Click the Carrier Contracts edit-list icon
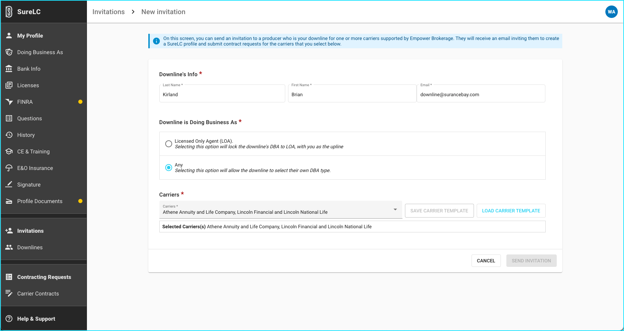The width and height of the screenshot is (624, 331). click(9, 293)
